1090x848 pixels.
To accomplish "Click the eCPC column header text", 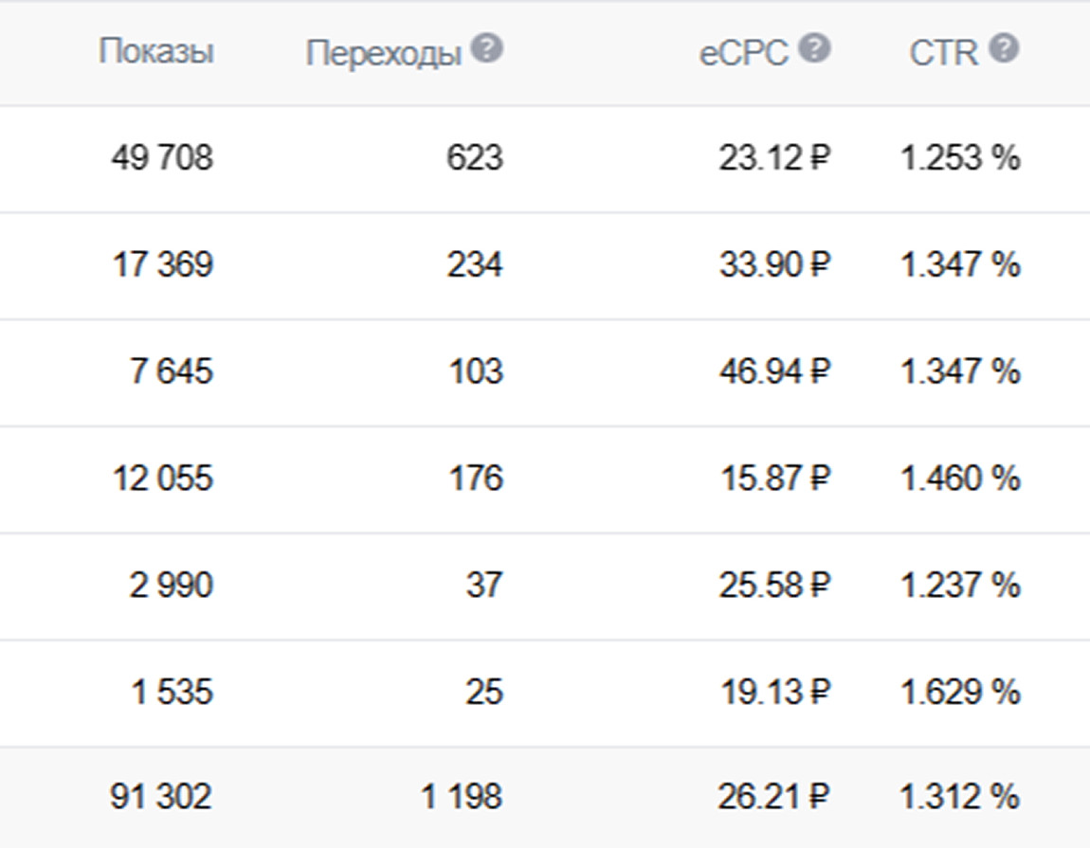I will pos(744,54).
